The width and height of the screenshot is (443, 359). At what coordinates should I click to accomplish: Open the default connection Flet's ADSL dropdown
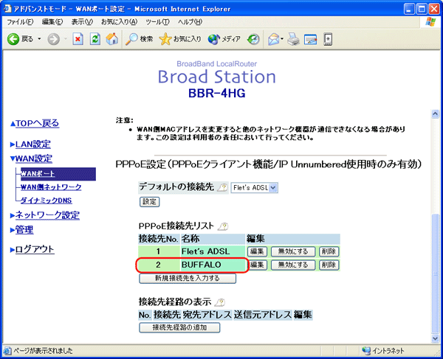pos(254,187)
